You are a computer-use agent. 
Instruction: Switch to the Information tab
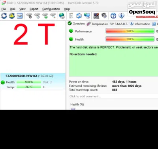click(x=140, y=24)
